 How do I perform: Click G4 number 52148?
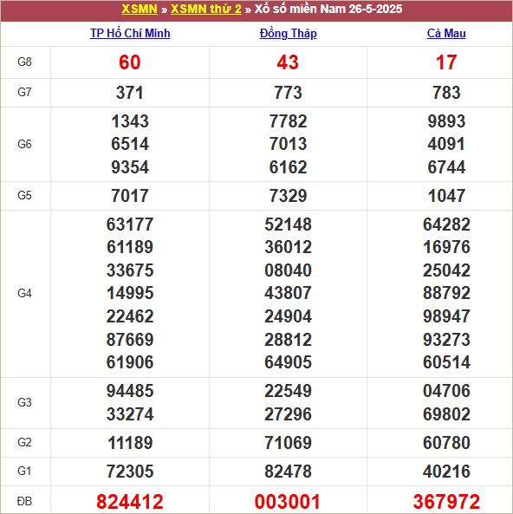tap(288, 224)
